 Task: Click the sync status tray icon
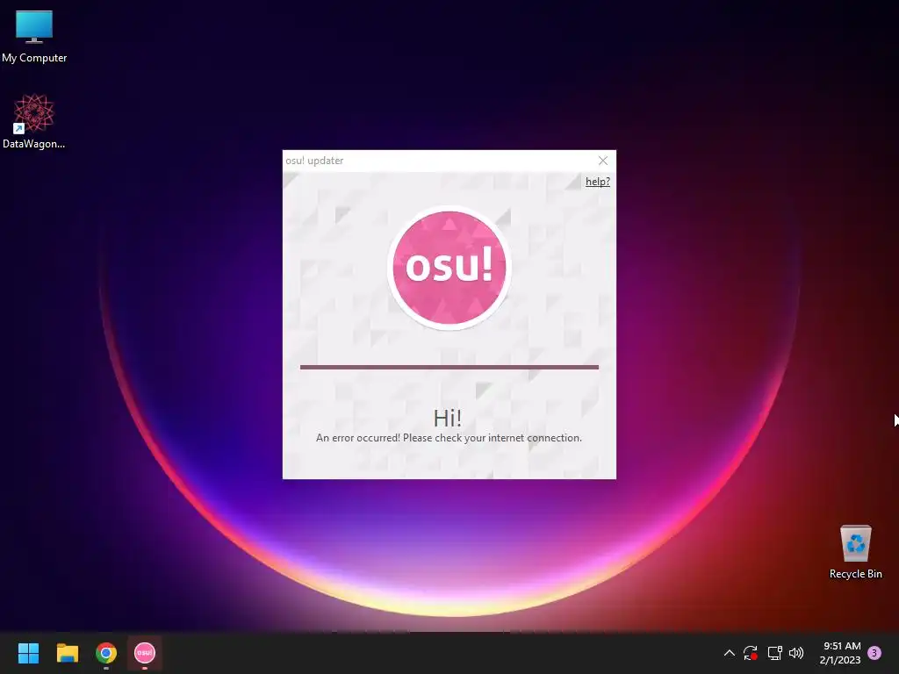click(x=751, y=653)
